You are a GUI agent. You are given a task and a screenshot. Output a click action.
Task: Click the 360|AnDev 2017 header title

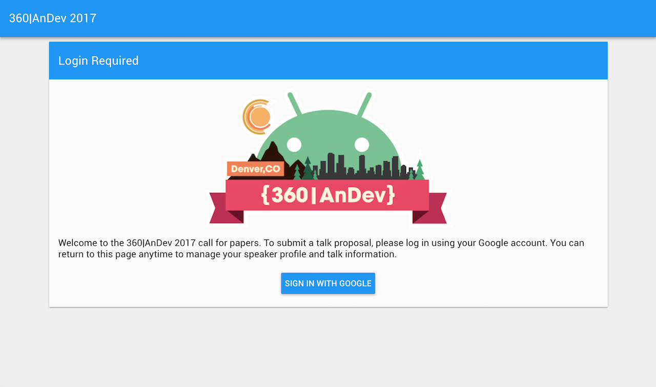(x=53, y=18)
